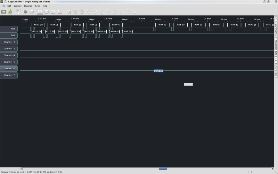Click the capture finished status bar text

pos(32,172)
